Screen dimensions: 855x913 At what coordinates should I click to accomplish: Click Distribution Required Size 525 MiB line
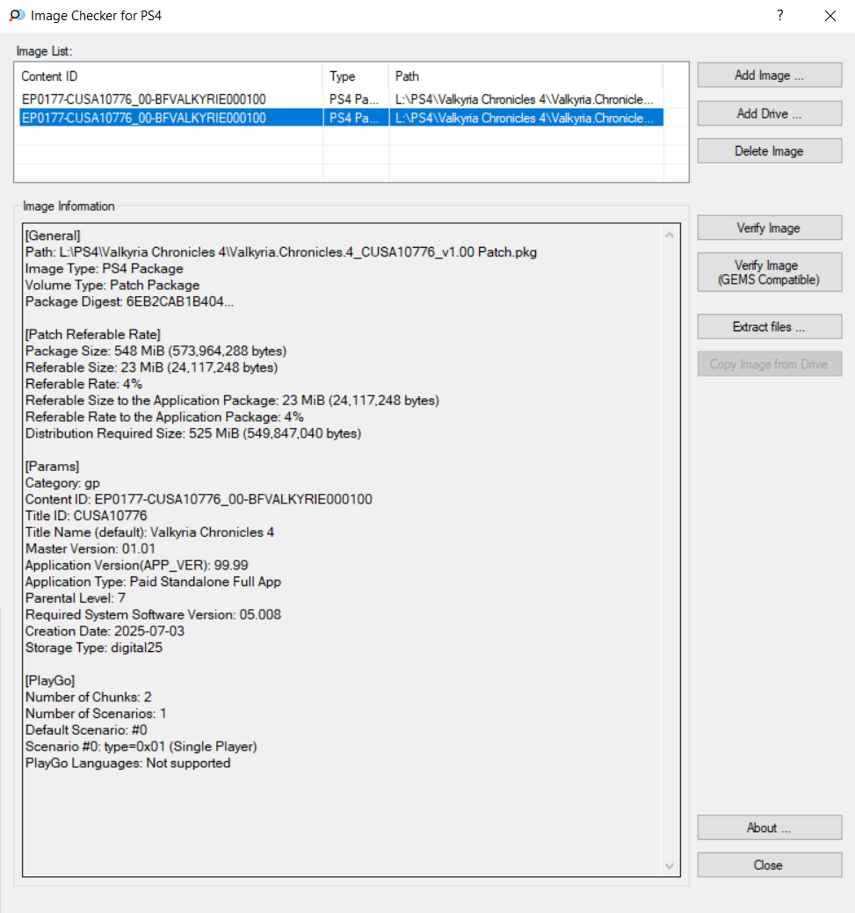[x=193, y=433]
